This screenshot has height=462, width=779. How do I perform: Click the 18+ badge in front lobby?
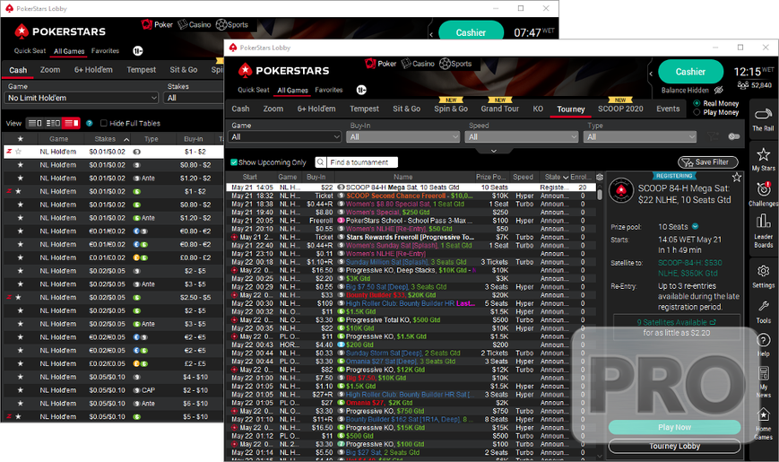(361, 90)
